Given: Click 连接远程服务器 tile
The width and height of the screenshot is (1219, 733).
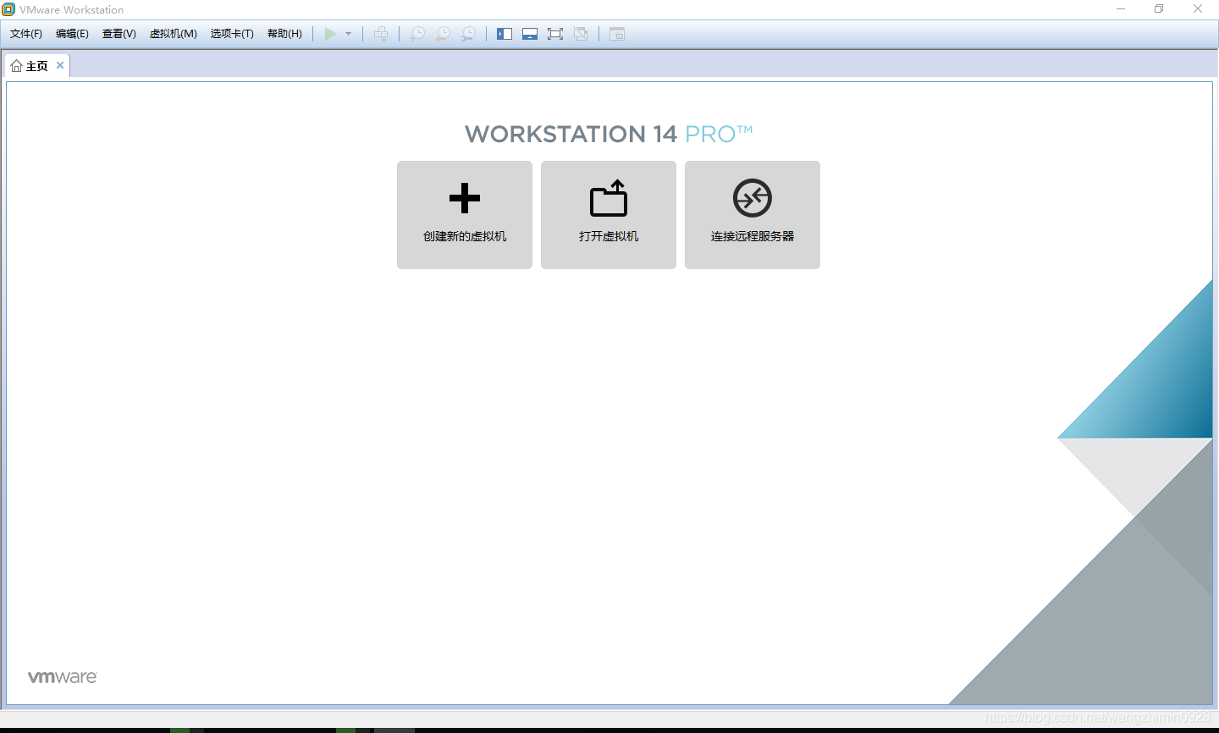Looking at the screenshot, I should [x=753, y=215].
